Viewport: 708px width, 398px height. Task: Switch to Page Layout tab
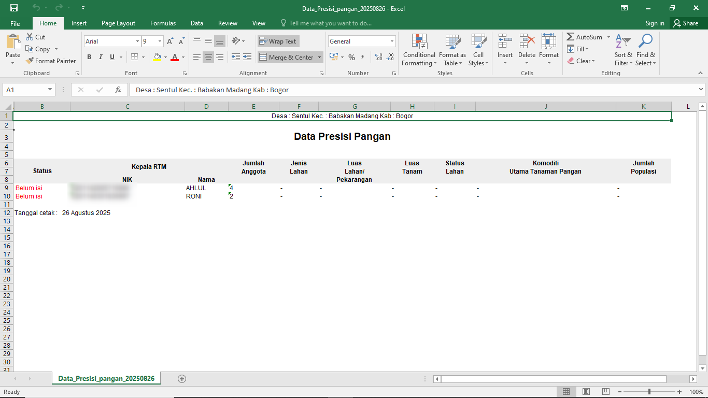pos(118,23)
